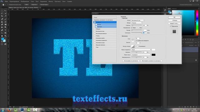Click the black shadow color swatch
This screenshot has width=200, height=112.
[x=153, y=55]
